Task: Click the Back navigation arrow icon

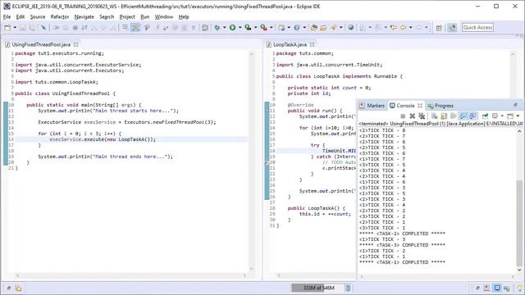Action: [x=404, y=28]
